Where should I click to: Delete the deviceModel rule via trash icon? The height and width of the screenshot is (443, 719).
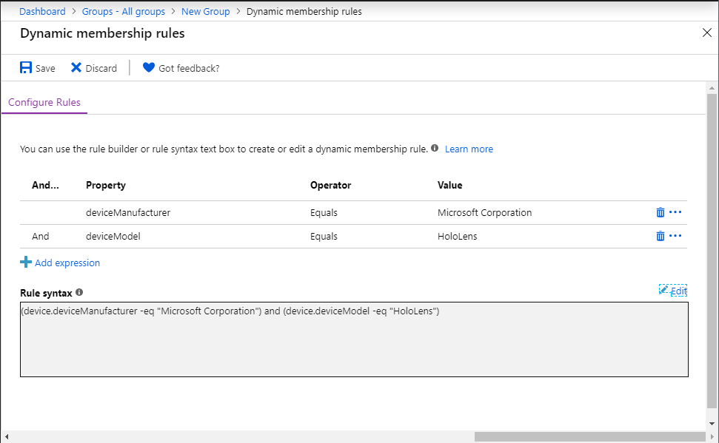click(x=661, y=236)
